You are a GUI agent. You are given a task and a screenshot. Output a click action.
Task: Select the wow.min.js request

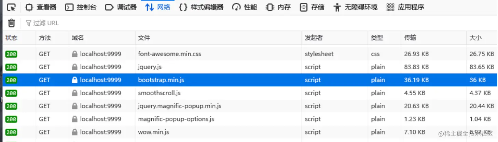[250, 132]
